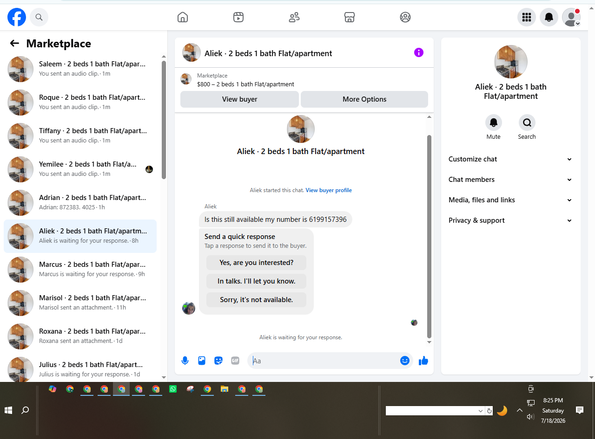Click the sender avatar beside quick responses

[189, 308]
